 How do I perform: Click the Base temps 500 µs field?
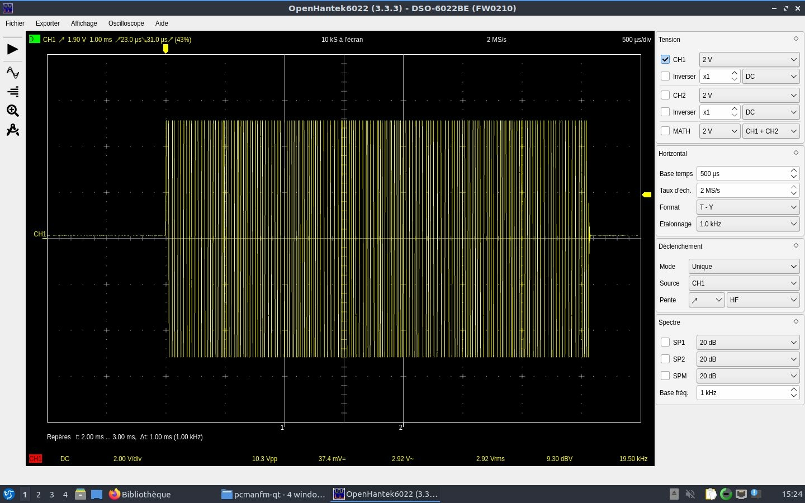tap(748, 173)
